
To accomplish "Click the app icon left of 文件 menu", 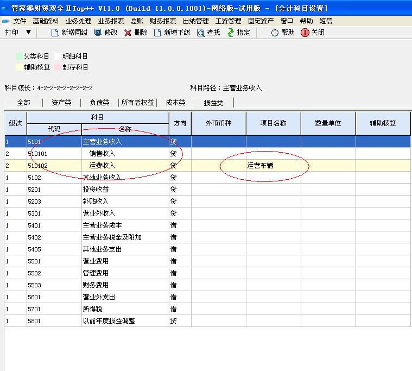I will coord(6,21).
